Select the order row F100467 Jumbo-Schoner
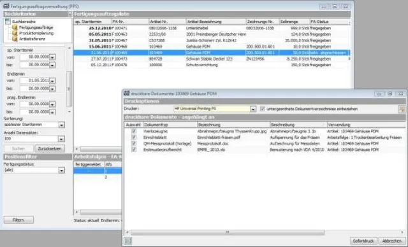Screen dimensions: 408x247 coord(212,41)
